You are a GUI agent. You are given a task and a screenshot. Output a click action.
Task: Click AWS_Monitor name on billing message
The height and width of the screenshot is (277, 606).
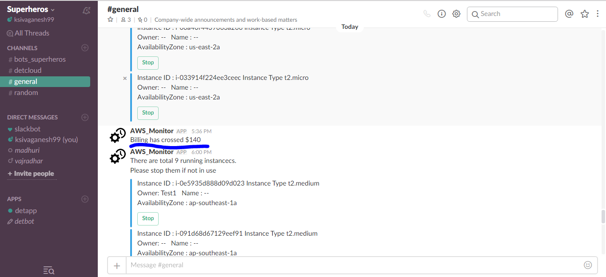152,131
